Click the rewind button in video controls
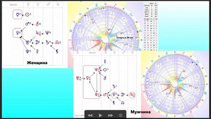The height and width of the screenshot is (119, 211). coord(90,115)
